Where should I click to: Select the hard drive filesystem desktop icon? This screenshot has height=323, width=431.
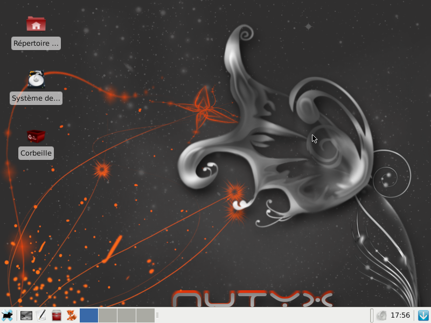pyautogui.click(x=36, y=79)
